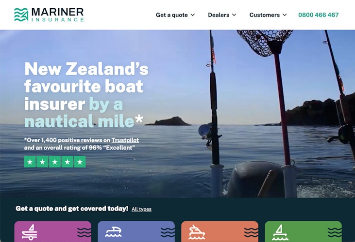Select the trailer boat icon on purple card
This screenshot has width=355, height=242.
pyautogui.click(x=30, y=232)
